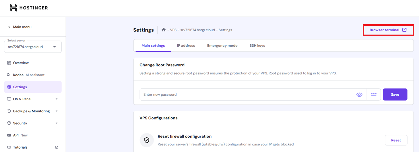Click the home breadcrumb icon

click(164, 30)
